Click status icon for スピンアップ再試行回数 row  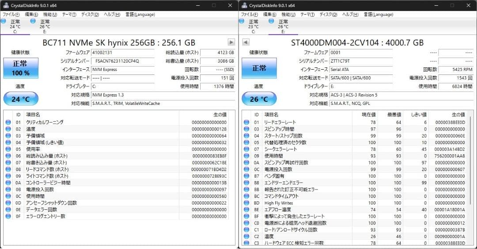click(246, 163)
